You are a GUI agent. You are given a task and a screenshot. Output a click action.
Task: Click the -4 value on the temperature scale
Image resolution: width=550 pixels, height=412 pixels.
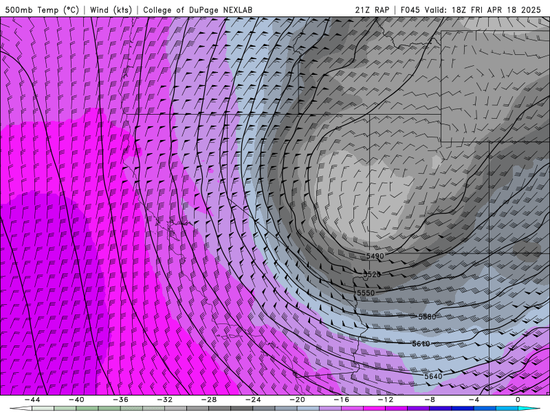pos(474,400)
